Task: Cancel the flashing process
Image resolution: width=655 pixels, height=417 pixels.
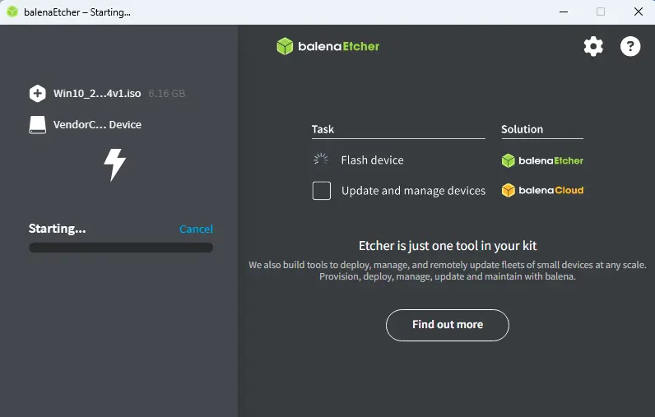Action: pos(196,229)
